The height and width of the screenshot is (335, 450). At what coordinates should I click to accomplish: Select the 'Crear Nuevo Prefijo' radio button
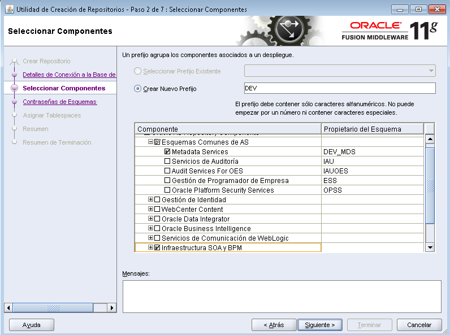click(137, 88)
